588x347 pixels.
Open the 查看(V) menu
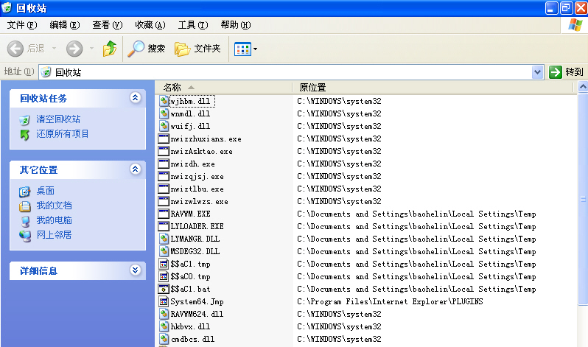pos(108,25)
